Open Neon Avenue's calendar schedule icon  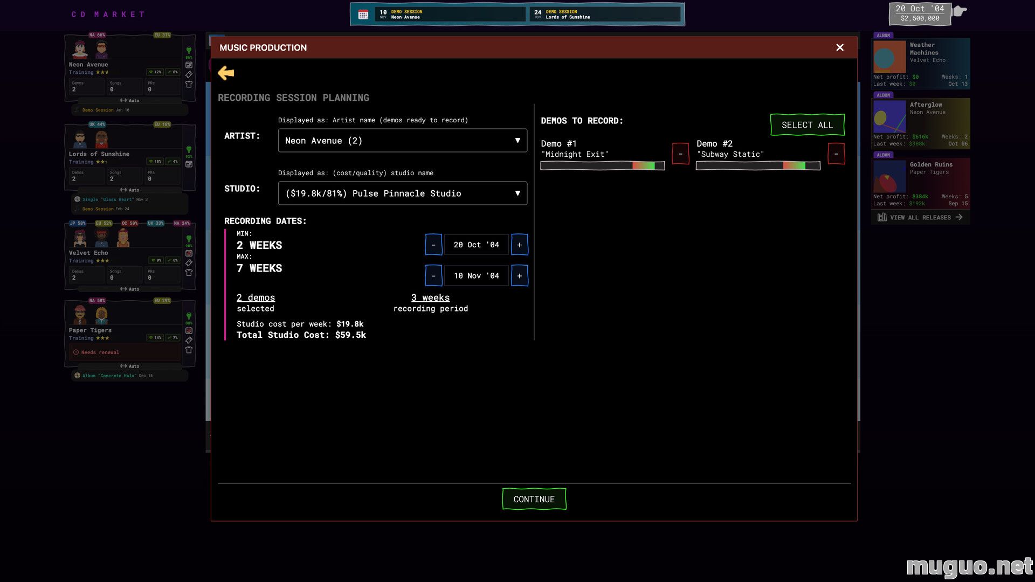(x=189, y=65)
